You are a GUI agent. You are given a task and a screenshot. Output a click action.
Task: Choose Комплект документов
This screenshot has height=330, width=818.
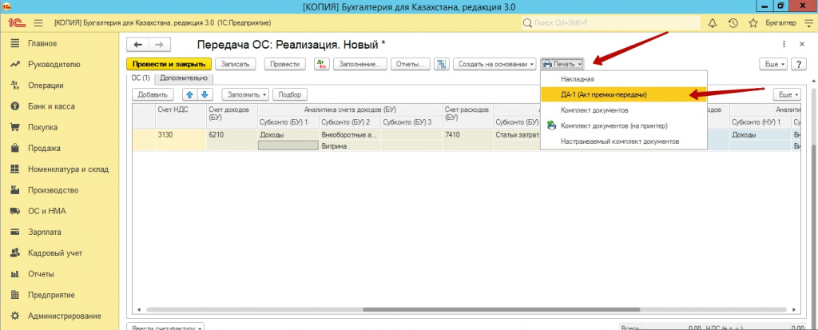[x=624, y=110]
